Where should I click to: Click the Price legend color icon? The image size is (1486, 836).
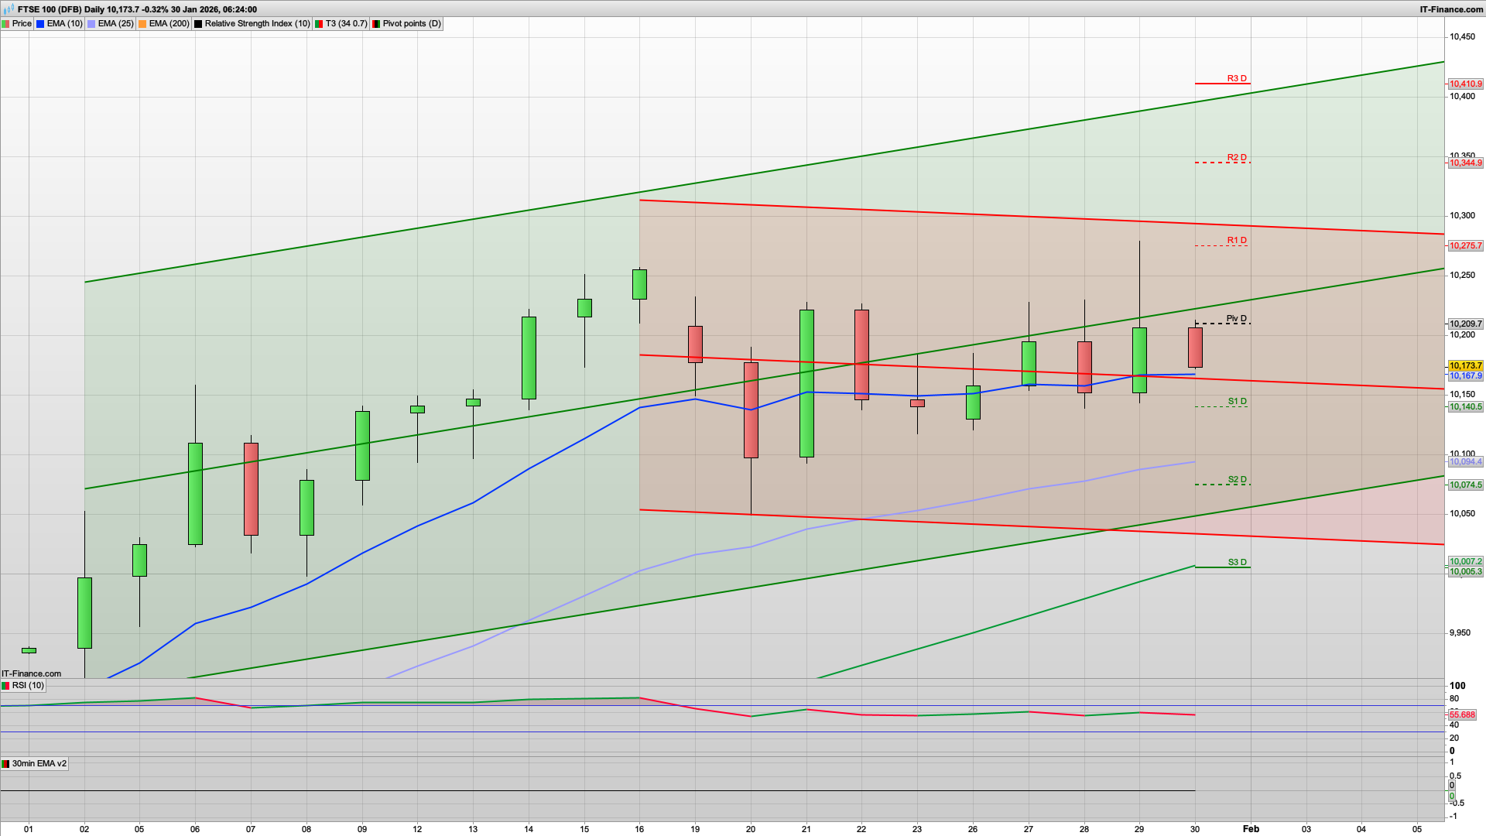[x=7, y=23]
